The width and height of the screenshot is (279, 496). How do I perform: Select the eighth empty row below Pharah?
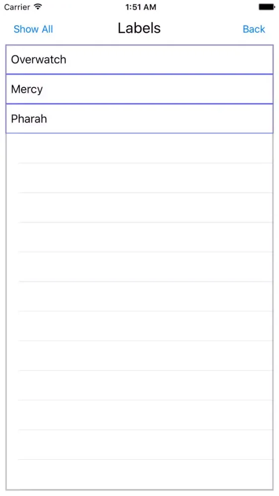click(x=139, y=356)
